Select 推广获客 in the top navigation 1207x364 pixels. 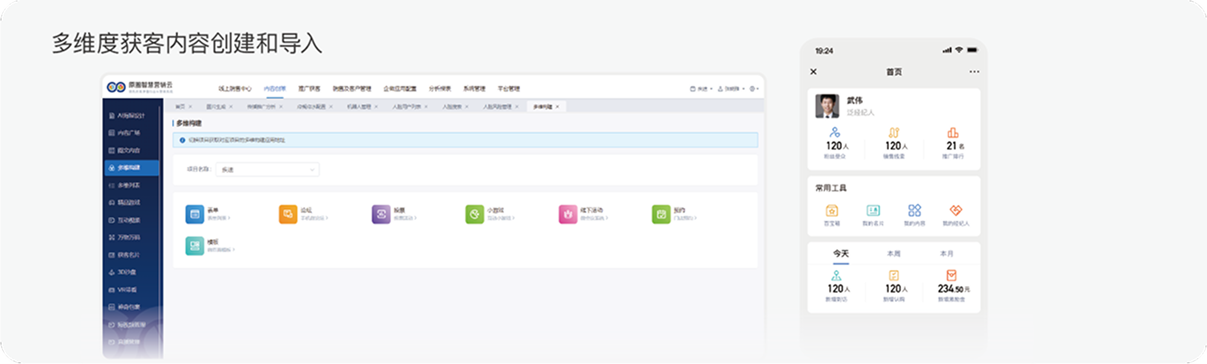309,89
